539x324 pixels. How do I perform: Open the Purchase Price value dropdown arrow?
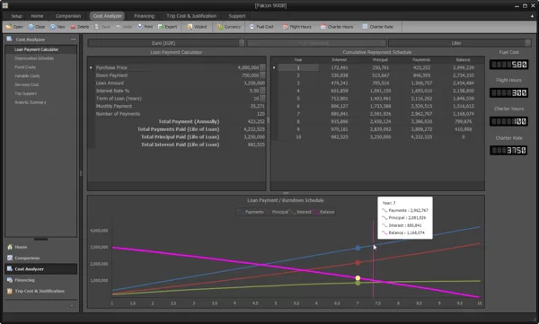coord(262,67)
